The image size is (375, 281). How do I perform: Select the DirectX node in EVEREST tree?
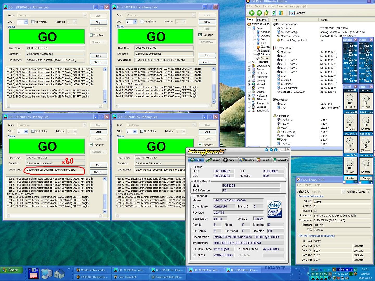(x=258, y=88)
